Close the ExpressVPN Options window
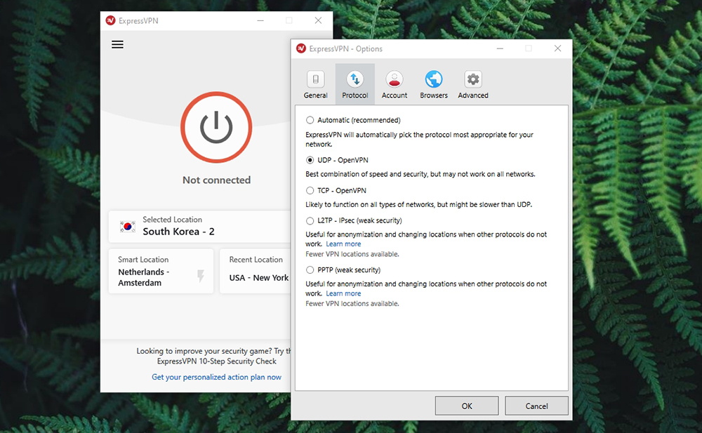The image size is (702, 433). pyautogui.click(x=557, y=48)
